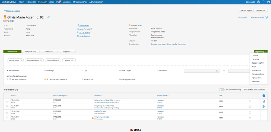Image resolution: width=271 pixels, height=132 pixels.
Task: Open the user profile icon in top bar
Action: 263,2
